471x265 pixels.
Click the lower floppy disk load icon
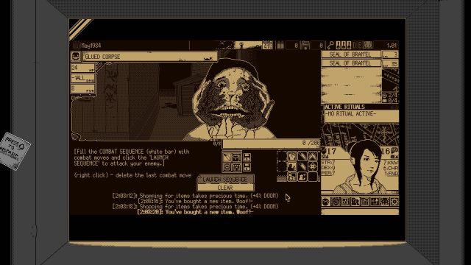247,167
